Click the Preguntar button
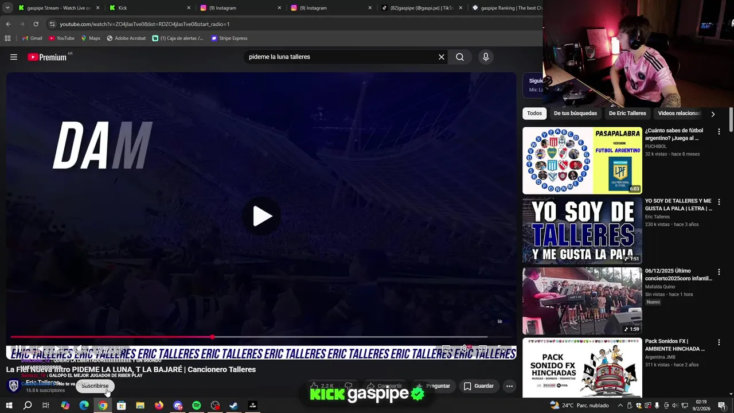This screenshot has height=413, width=734. (x=433, y=386)
